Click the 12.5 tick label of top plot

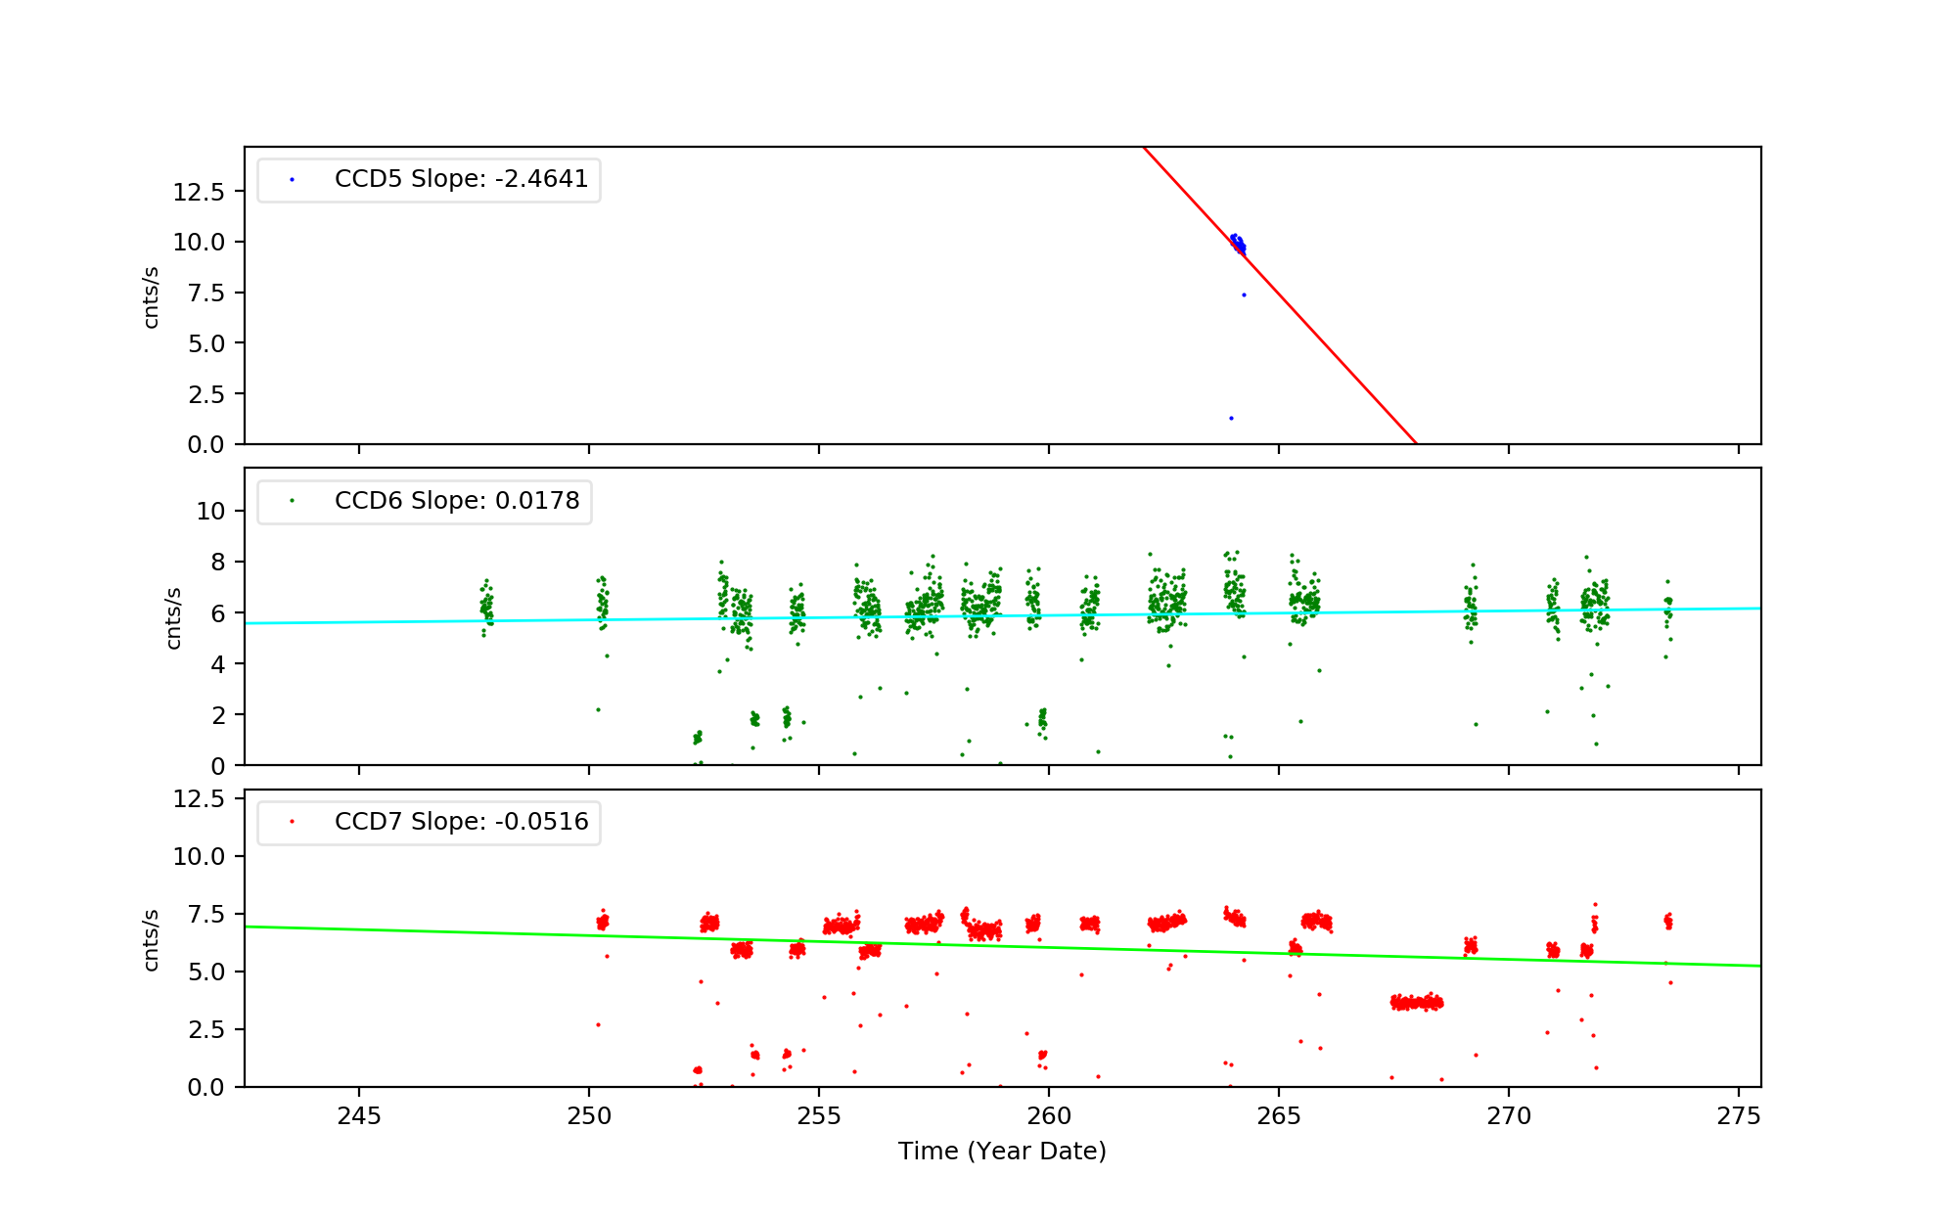coord(199,192)
